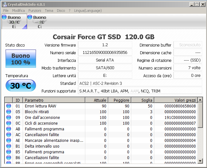
Task: Click raw value 00000000000004
Action: (180, 140)
